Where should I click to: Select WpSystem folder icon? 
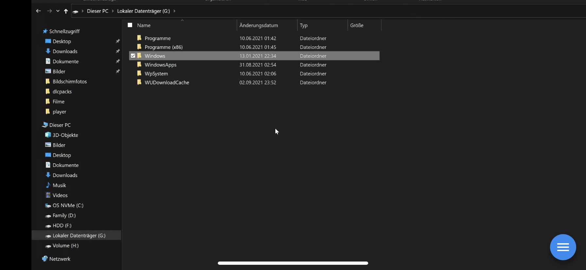pyautogui.click(x=139, y=73)
